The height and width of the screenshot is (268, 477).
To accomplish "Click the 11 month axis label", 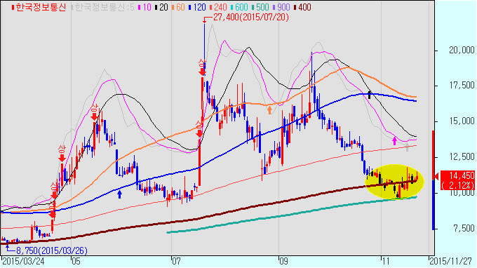I will click(x=385, y=261).
